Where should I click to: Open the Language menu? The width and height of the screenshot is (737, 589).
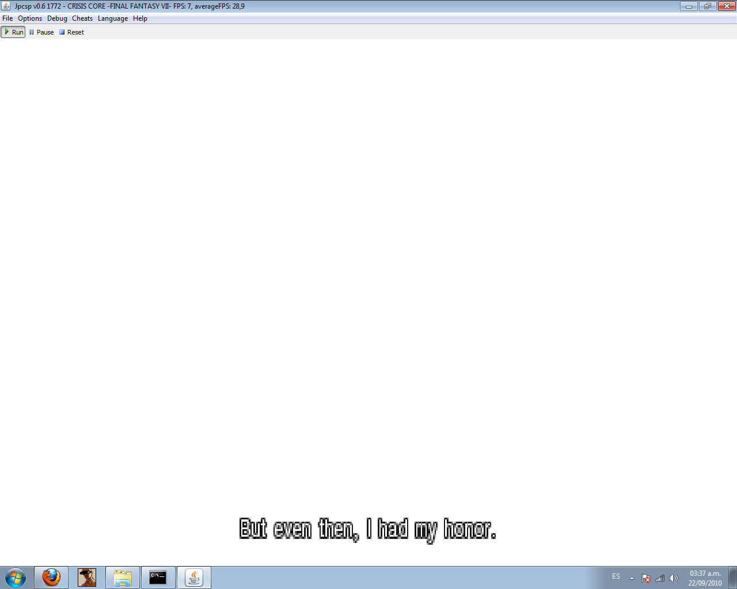(113, 18)
